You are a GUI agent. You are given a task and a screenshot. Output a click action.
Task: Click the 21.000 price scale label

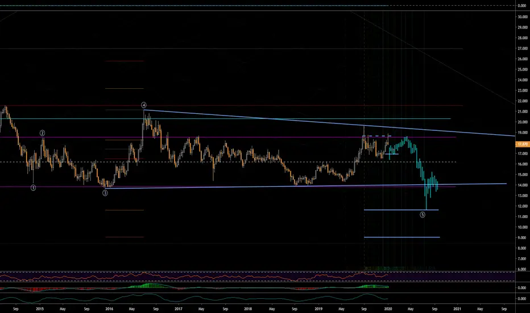tap(523, 112)
